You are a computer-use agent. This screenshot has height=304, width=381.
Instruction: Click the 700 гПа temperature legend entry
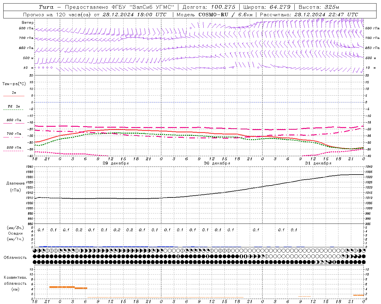14,134
